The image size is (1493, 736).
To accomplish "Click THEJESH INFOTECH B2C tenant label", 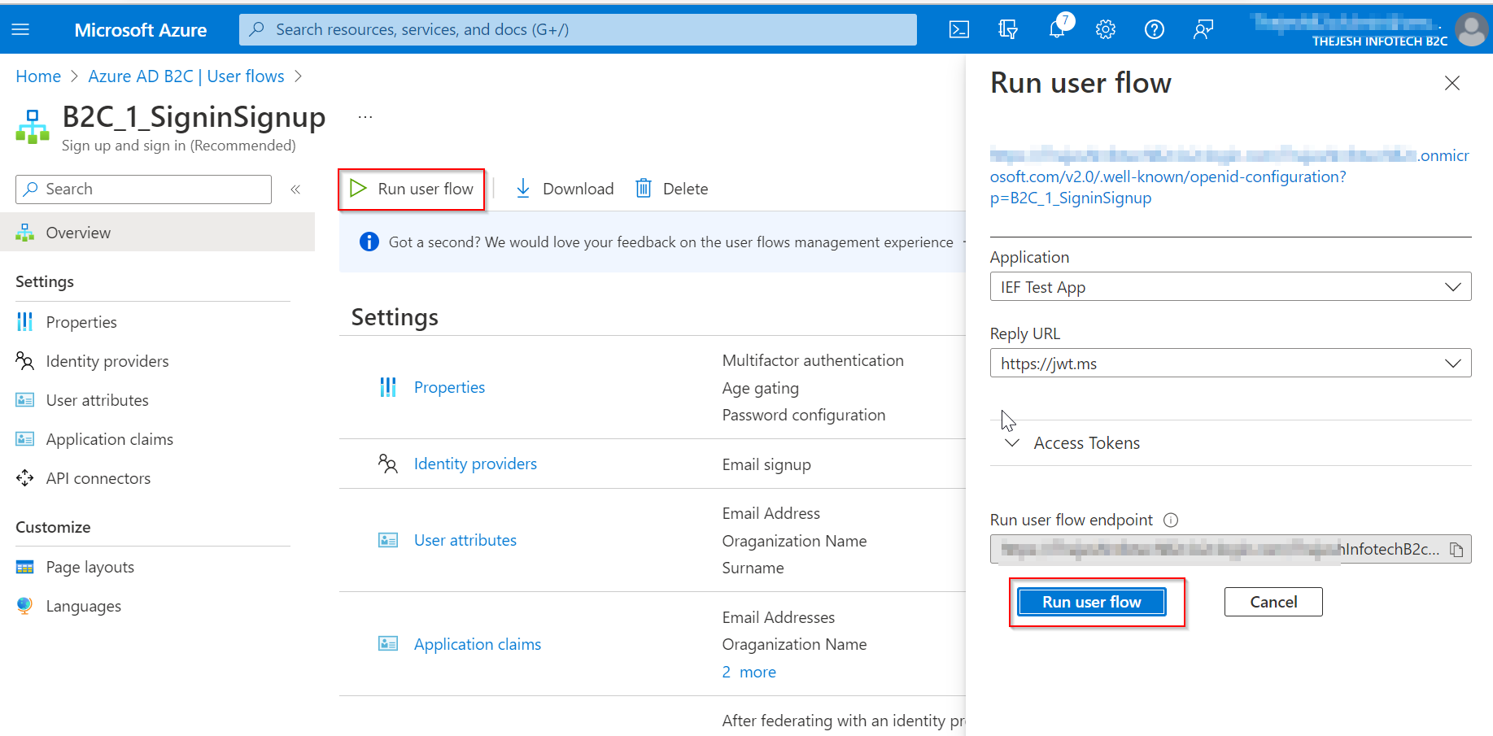I will (x=1380, y=41).
